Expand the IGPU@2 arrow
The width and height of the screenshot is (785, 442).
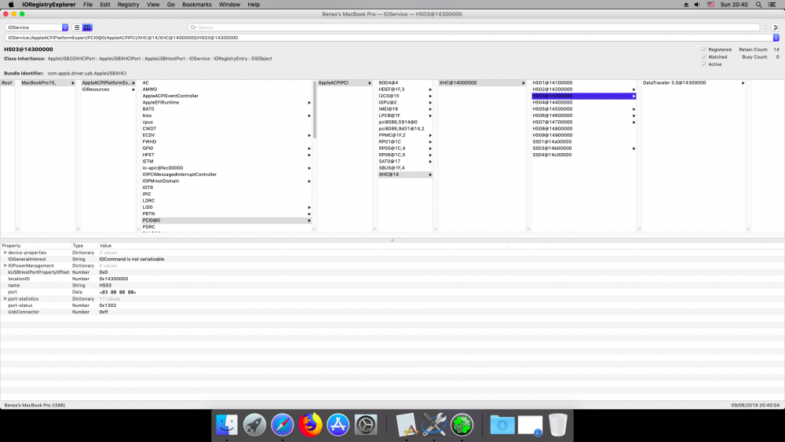[430, 103]
